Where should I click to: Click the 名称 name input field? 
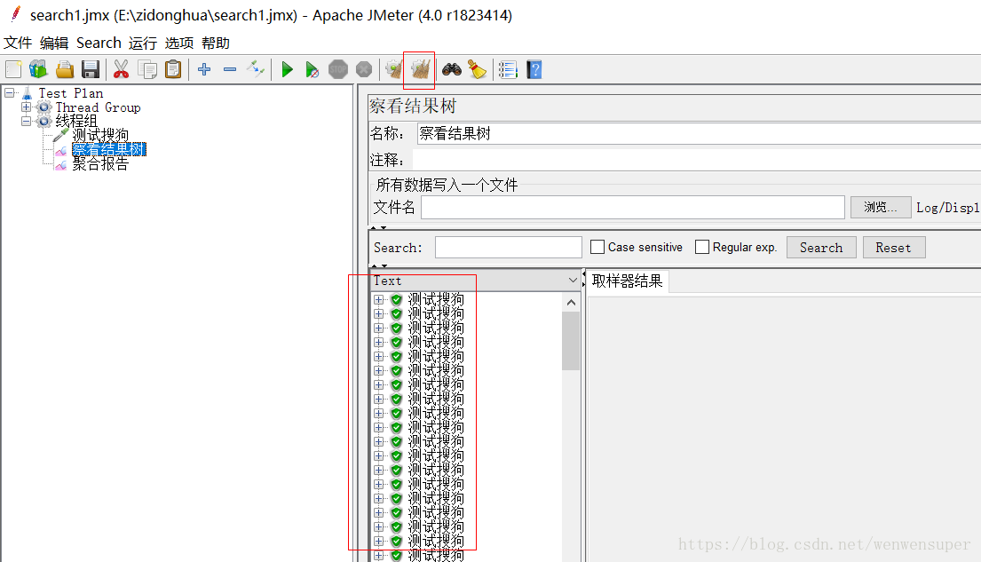(699, 133)
